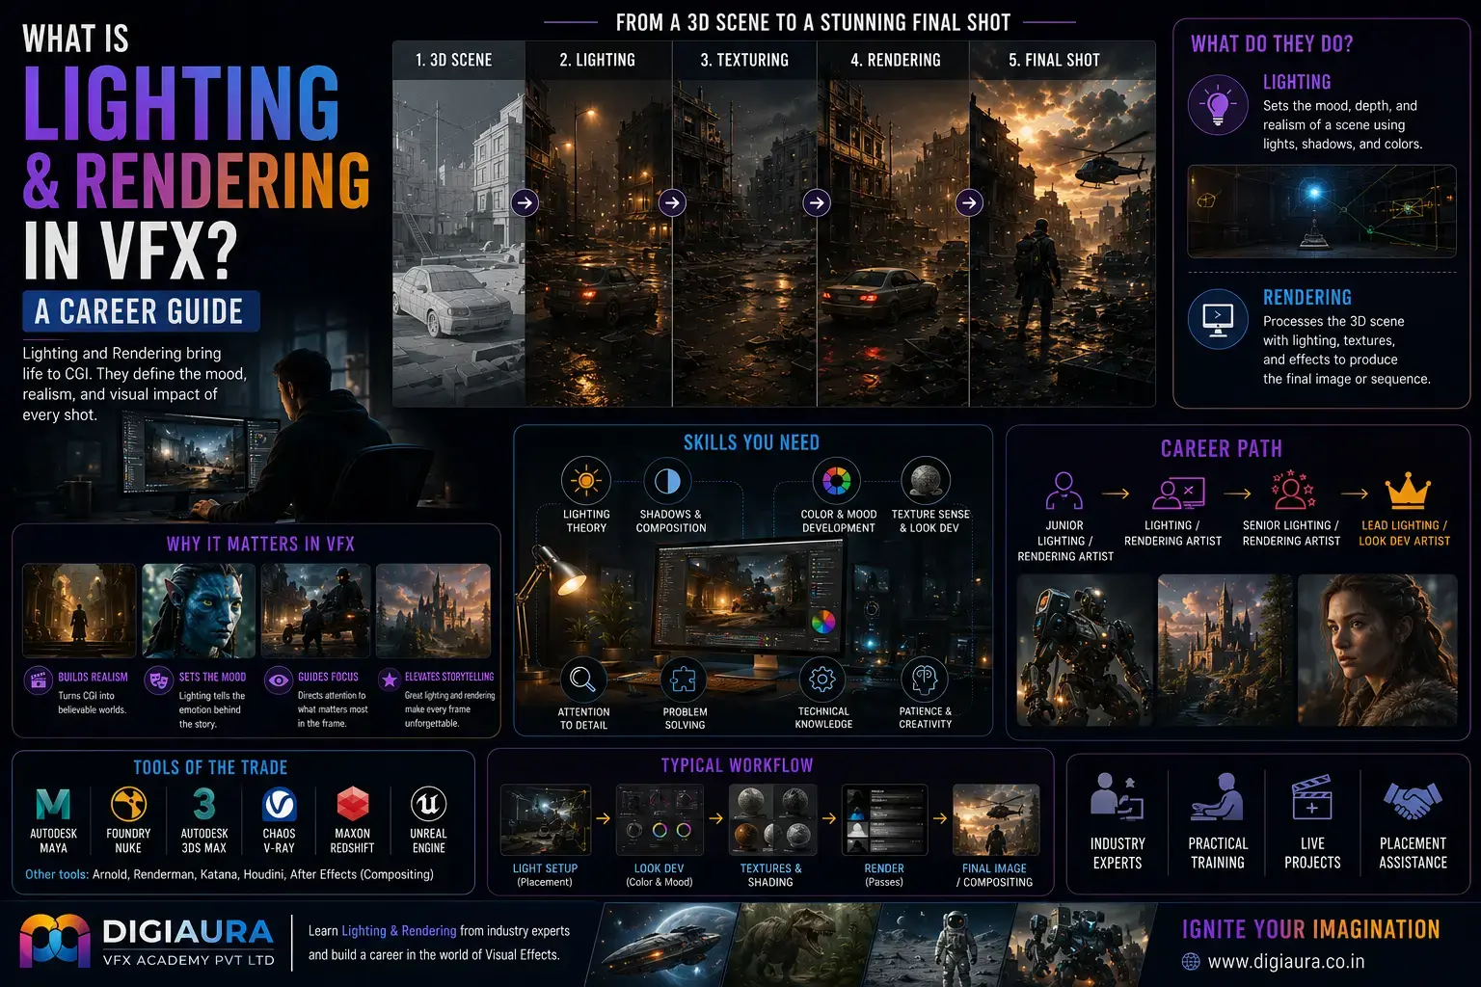
Task: Click the Typical Workflow heading
Action: 737,765
